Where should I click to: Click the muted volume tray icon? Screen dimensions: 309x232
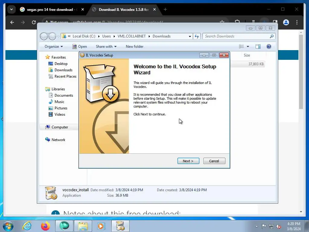click(x=279, y=226)
